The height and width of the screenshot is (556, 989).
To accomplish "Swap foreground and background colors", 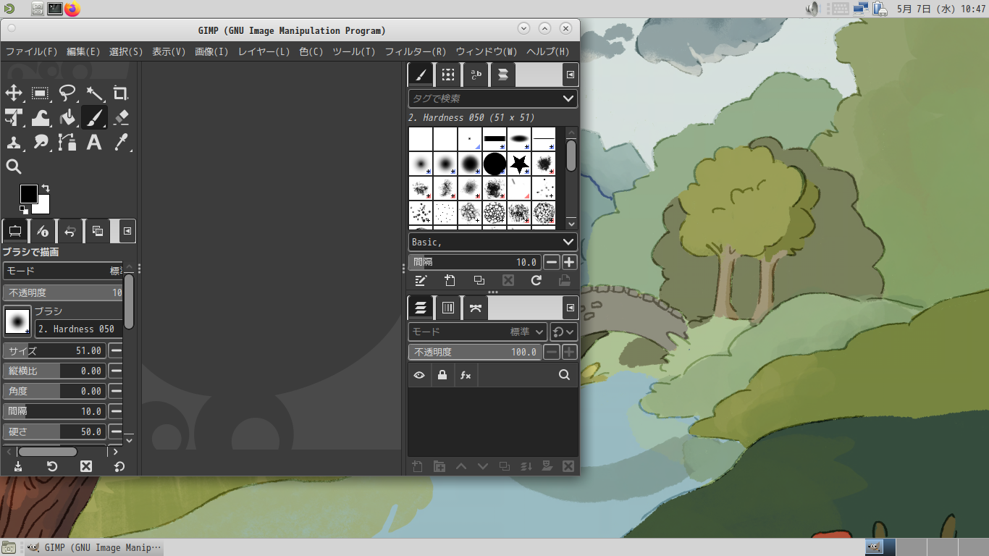I will 46,188.
